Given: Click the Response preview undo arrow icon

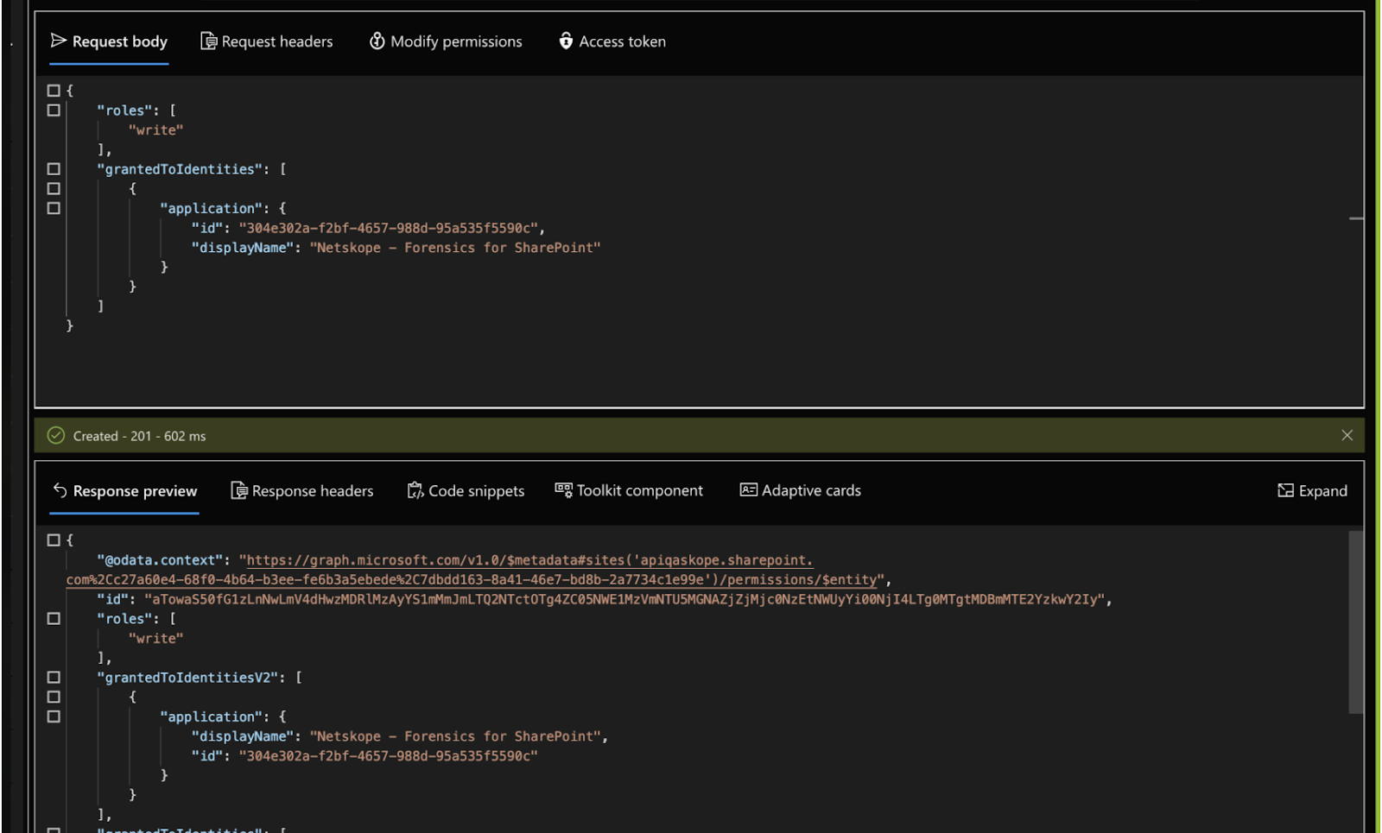Looking at the screenshot, I should tap(60, 490).
